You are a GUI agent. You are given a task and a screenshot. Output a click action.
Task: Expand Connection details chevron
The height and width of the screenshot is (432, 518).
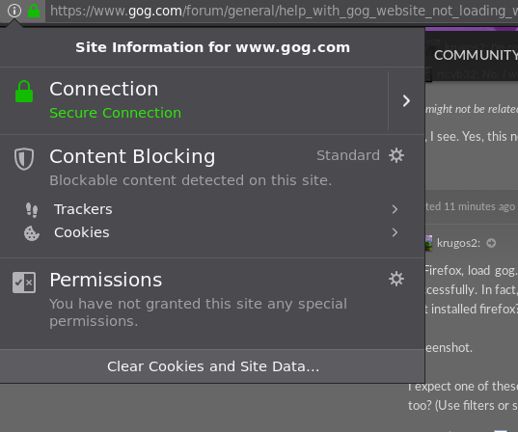[x=406, y=100]
